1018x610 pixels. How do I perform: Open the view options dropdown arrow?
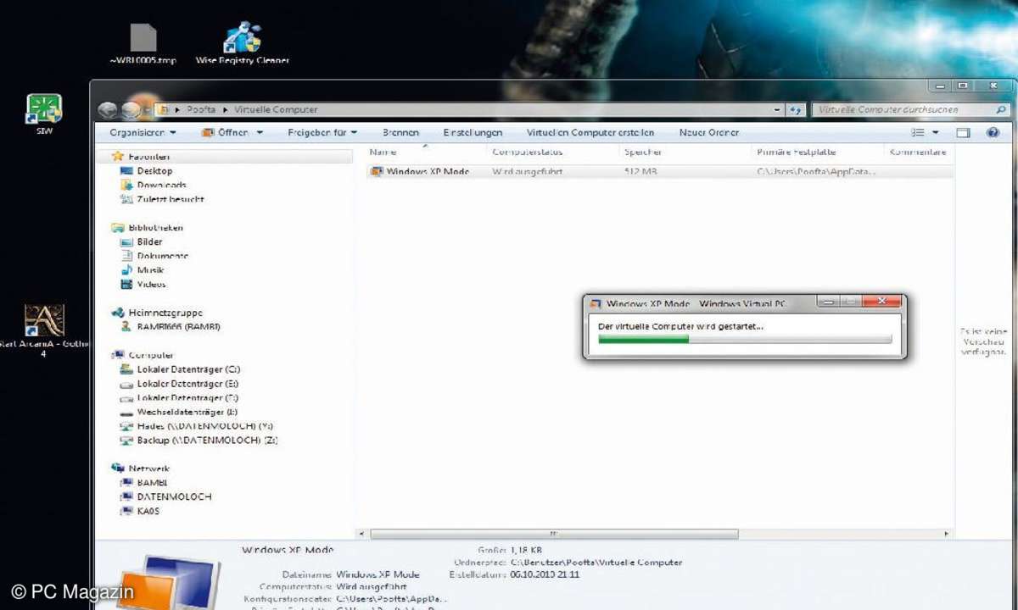point(936,133)
